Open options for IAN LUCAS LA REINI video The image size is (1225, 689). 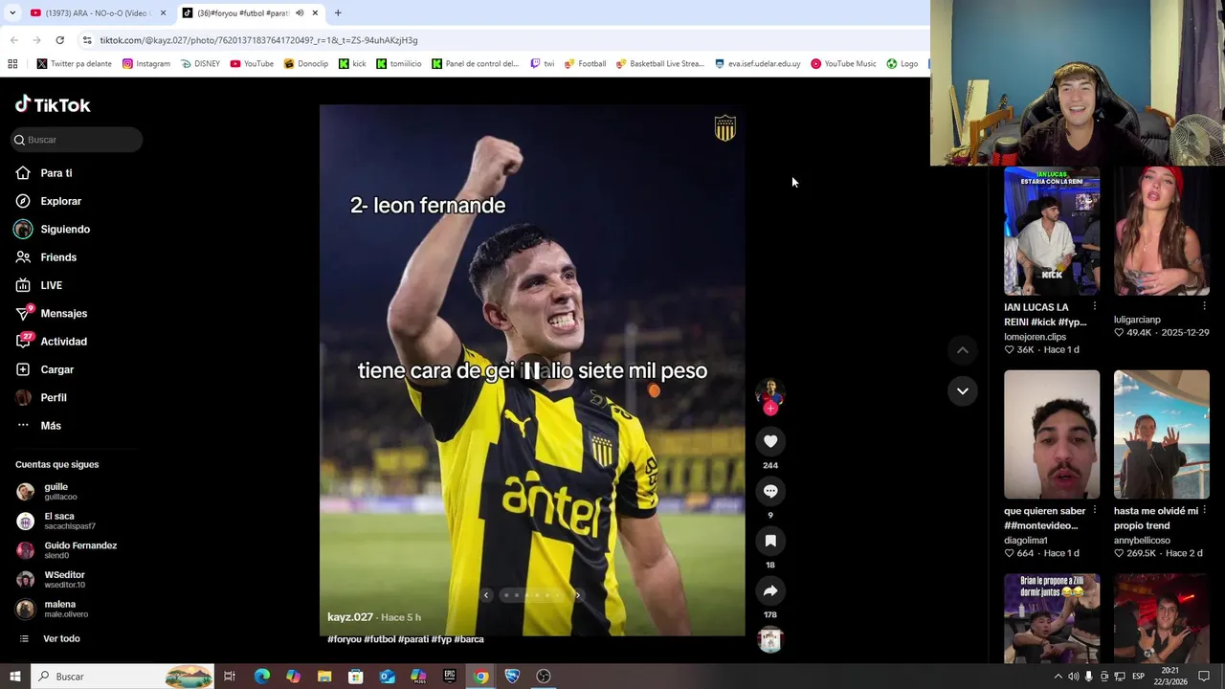1095,307
